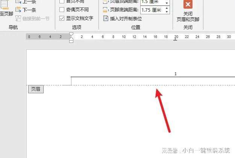Image resolution: width=235 pixels, height=158 pixels.
Task: Click the 页脚底端距离 label
Action: click(124, 10)
